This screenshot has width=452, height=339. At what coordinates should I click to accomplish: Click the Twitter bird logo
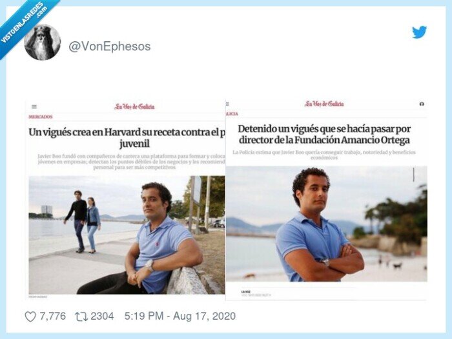point(419,32)
